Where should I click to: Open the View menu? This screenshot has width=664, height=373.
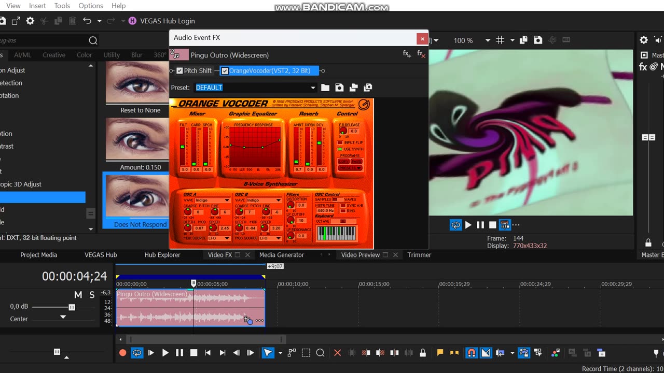tap(13, 6)
